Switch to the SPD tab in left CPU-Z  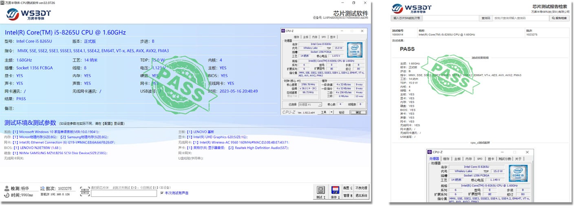pyautogui.click(x=324, y=37)
